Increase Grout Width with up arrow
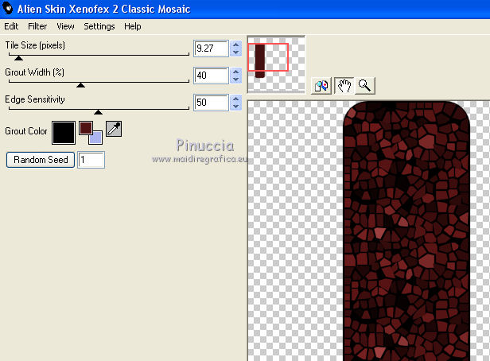Viewport: 490px width, 361px height. (x=236, y=72)
